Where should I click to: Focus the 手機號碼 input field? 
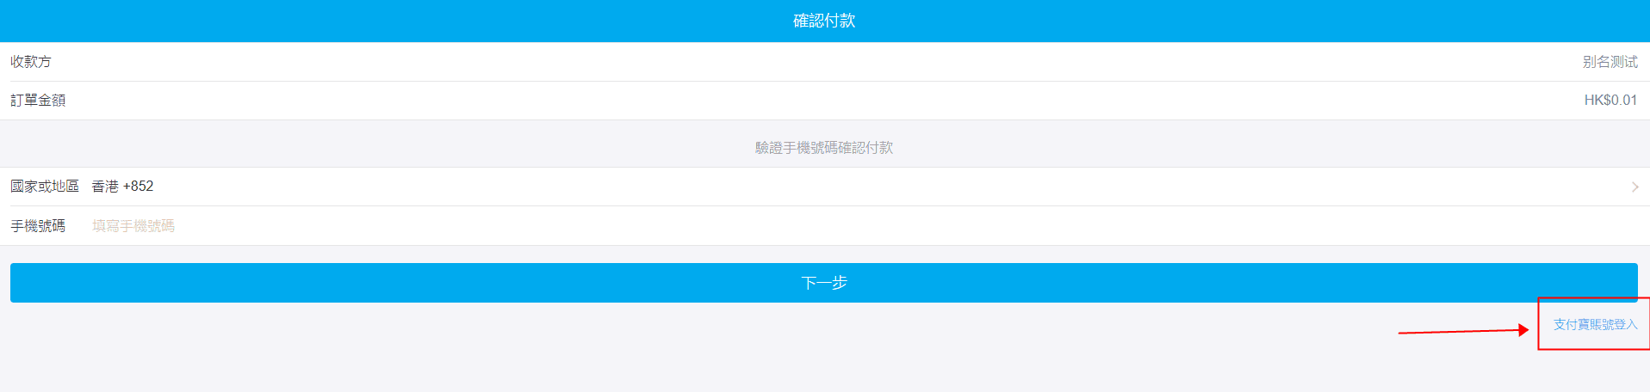click(x=865, y=226)
